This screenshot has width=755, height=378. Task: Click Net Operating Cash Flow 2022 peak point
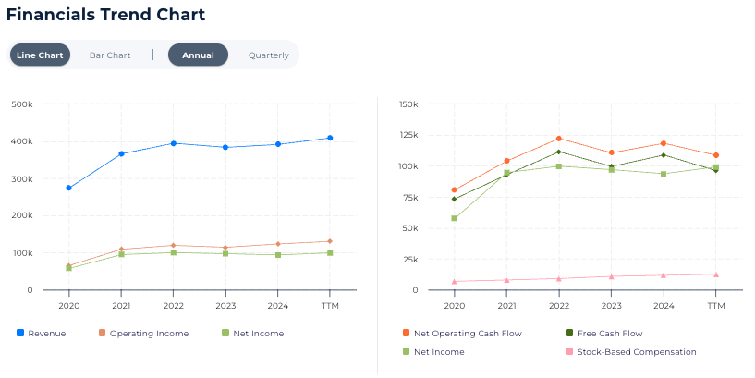(558, 139)
